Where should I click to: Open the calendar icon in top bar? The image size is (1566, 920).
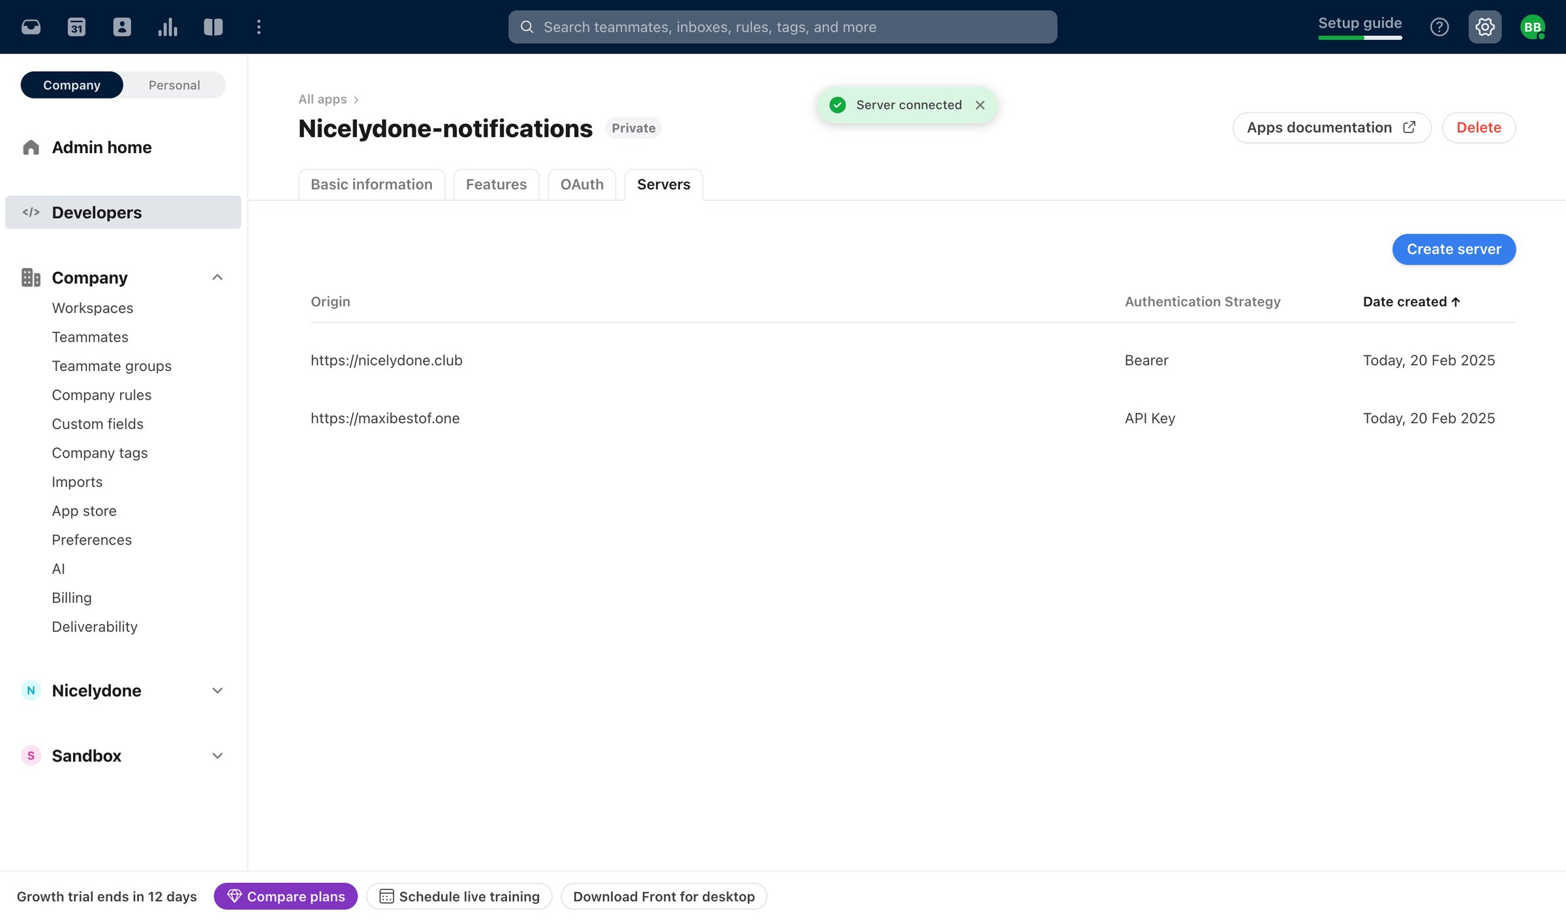click(76, 27)
